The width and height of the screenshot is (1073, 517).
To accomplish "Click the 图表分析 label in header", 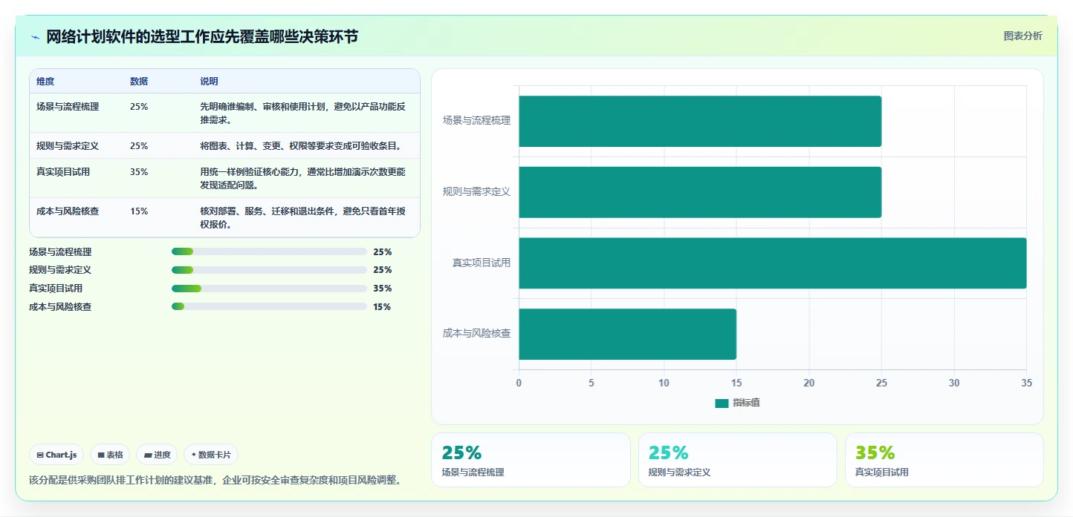I will coord(1022,36).
